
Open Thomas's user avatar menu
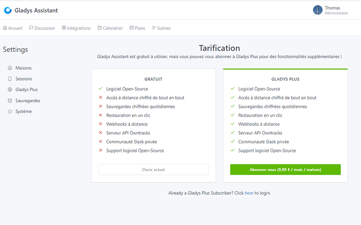coord(318,10)
